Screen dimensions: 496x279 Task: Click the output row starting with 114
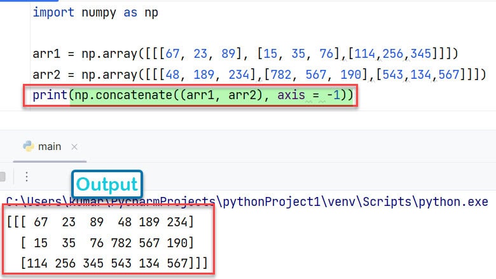point(114,263)
